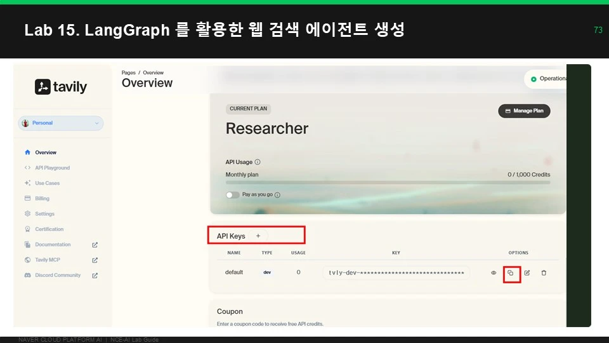Image resolution: width=609 pixels, height=343 pixels.
Task: Reveal the default API key with eye icon
Action: coord(494,273)
